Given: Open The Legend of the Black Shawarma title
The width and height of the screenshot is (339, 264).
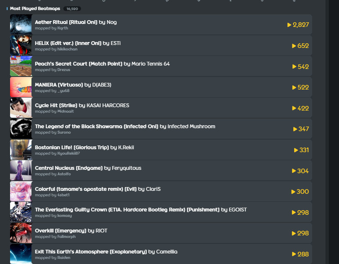Looking at the screenshot, I should pos(96,126).
